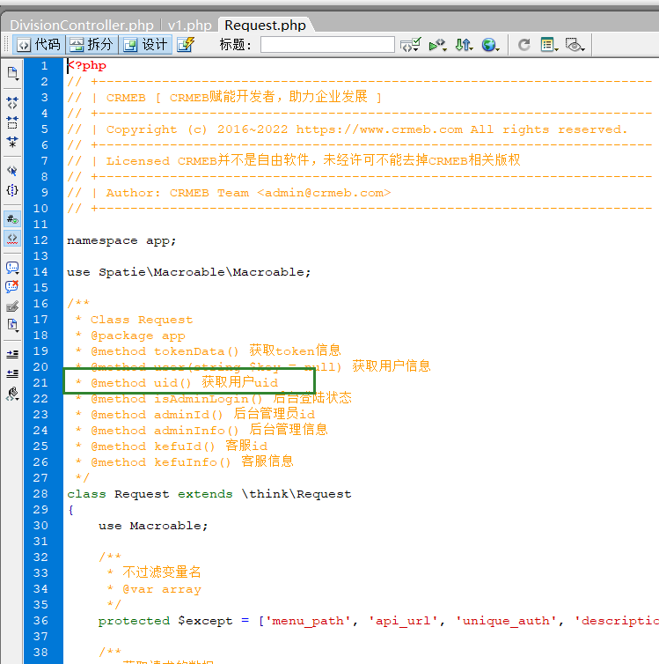This screenshot has height=664, width=659.
Task: Open the Preview in Browser globe menu
Action: pos(490,44)
